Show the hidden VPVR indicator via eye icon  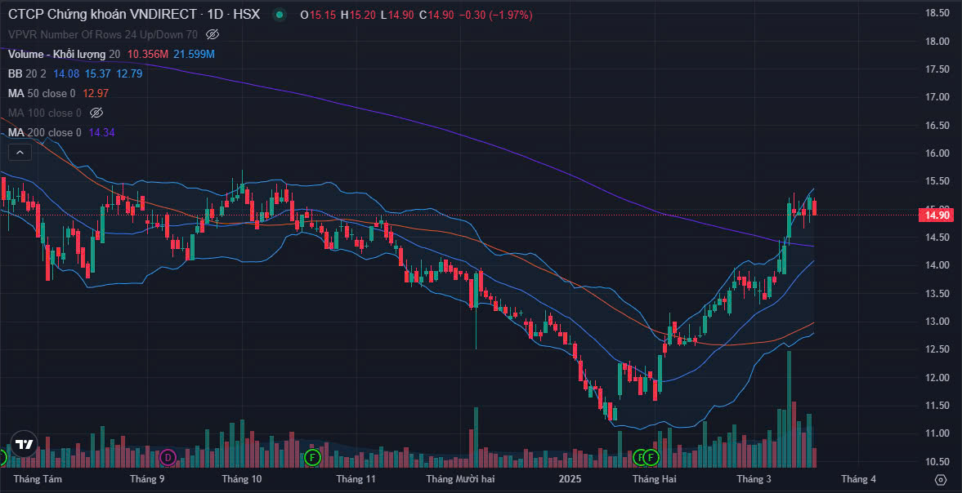point(213,34)
